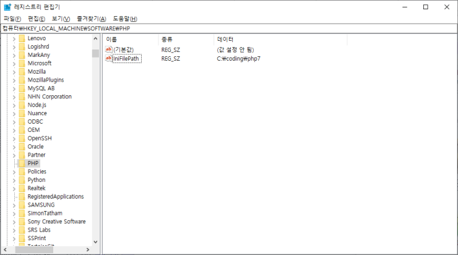Click the string icon next to (기본값)

(x=108, y=50)
